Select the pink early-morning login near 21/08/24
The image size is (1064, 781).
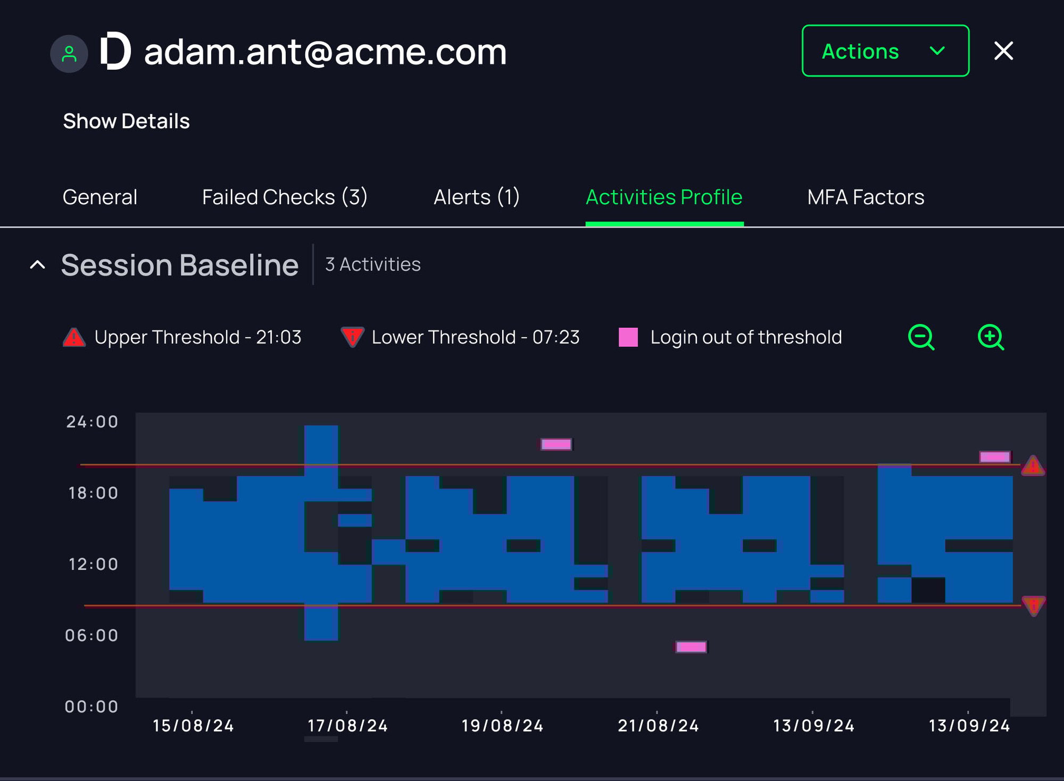point(691,647)
